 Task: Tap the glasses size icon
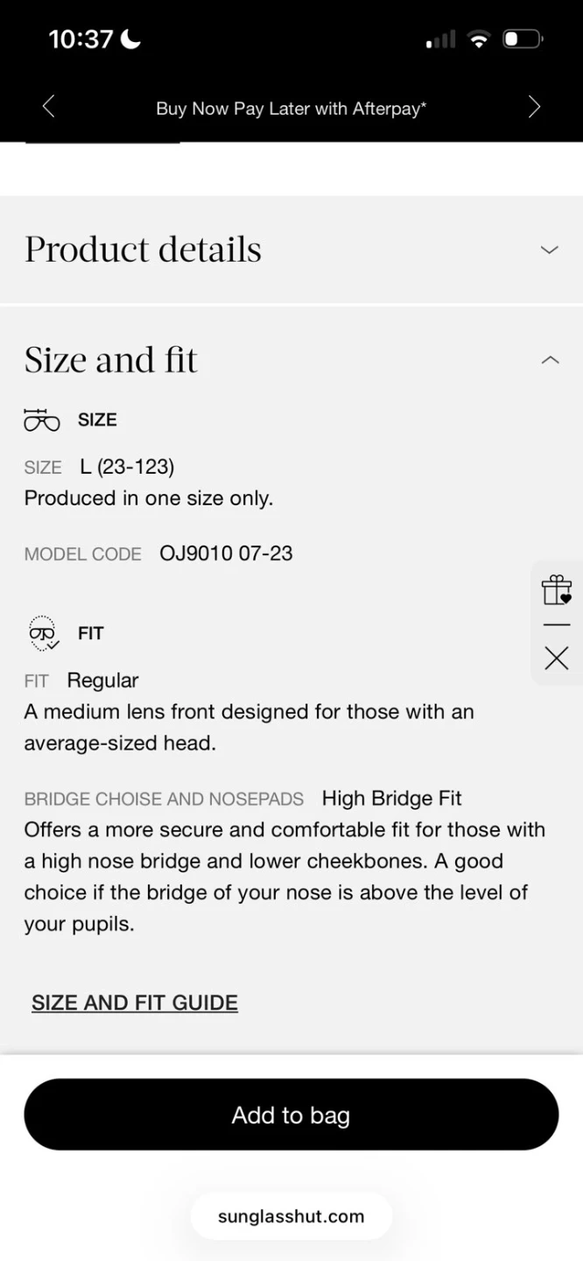[41, 420]
